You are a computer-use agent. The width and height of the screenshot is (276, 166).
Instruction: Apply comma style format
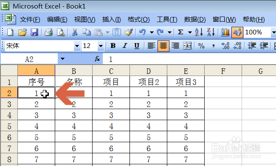[x=213, y=46]
